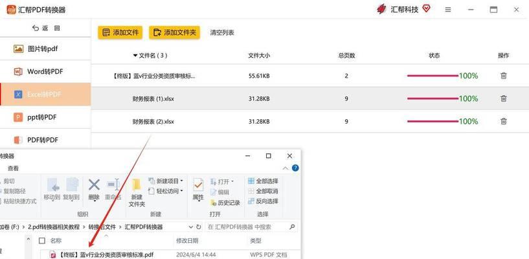The image size is (529, 259).
Task: Open the 轻松访问 dropdown in Explorer
Action: [166, 191]
